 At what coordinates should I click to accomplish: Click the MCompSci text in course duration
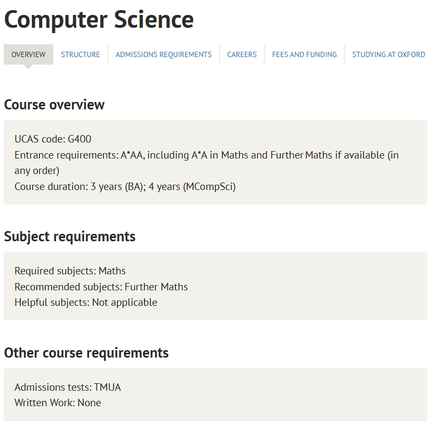coord(209,187)
